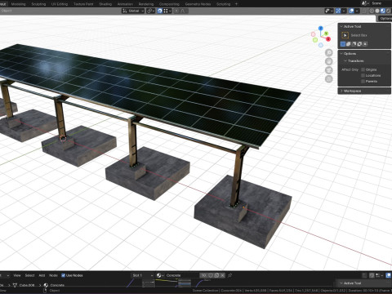
Task: Expand the Workspace panel
Action: click(x=364, y=91)
